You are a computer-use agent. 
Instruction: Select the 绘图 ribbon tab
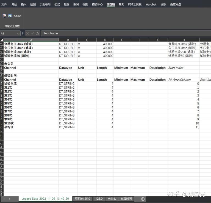pyautogui.click(x=33, y=4)
